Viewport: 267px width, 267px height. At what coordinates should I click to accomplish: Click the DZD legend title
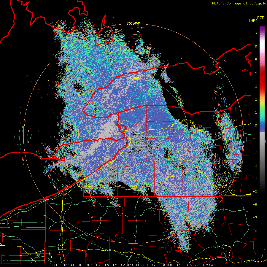pos(261,18)
